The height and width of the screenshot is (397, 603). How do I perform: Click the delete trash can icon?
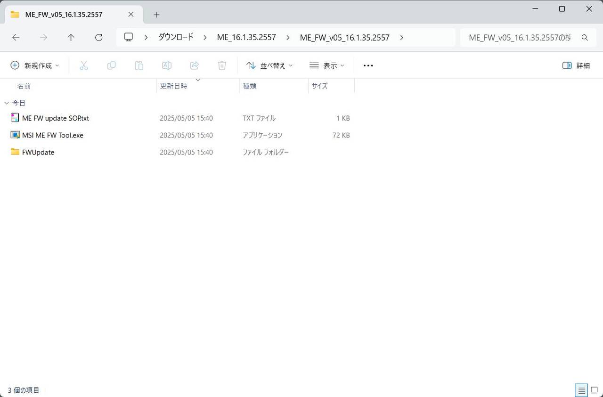point(222,65)
